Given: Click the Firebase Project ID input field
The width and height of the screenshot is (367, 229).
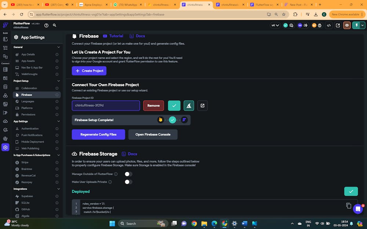Looking at the screenshot, I should [106, 106].
